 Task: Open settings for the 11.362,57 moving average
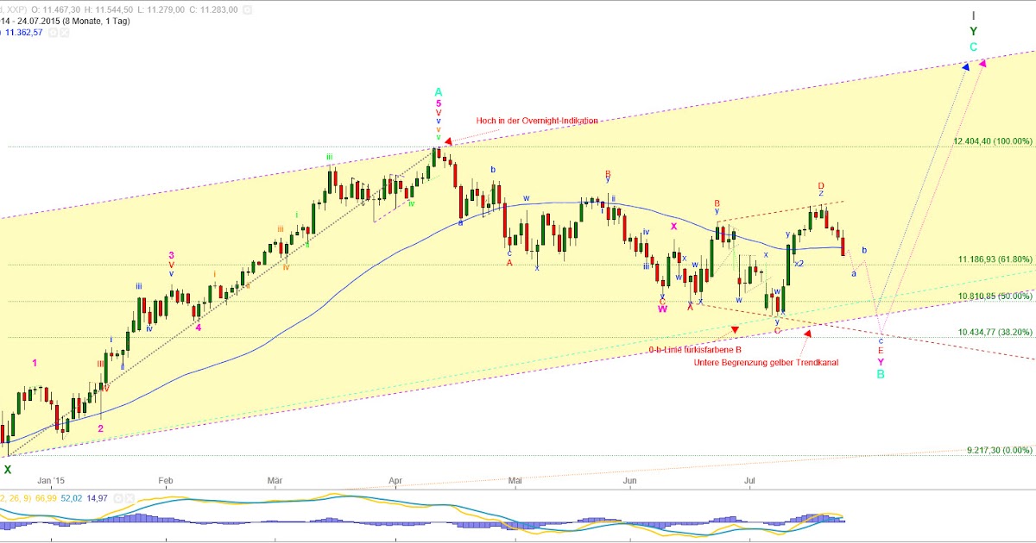point(53,33)
